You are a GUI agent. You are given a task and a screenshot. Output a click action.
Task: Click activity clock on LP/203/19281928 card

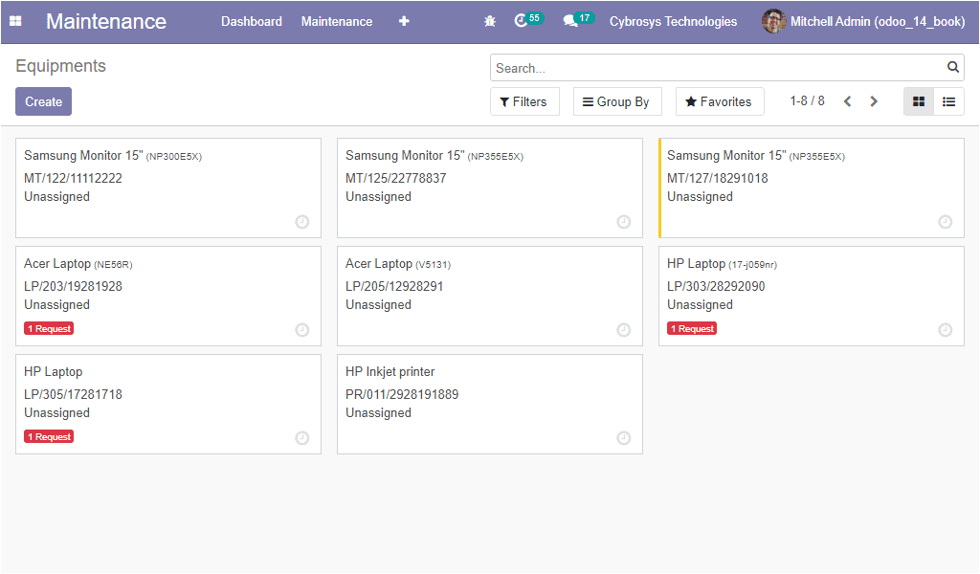301,330
